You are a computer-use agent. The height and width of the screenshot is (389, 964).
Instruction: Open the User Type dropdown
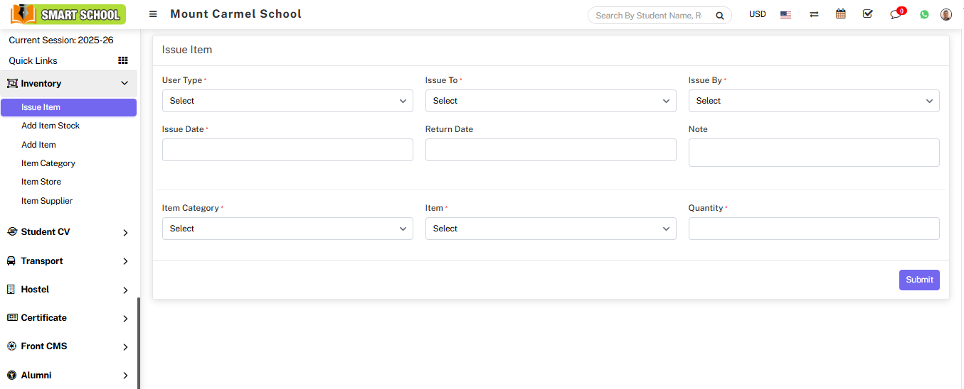[287, 101]
